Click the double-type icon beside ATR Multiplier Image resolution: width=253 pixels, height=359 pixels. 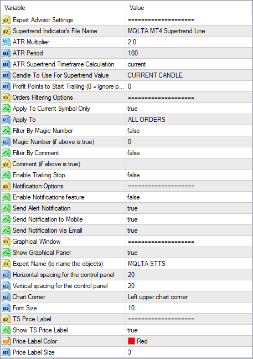pyautogui.click(x=6, y=42)
